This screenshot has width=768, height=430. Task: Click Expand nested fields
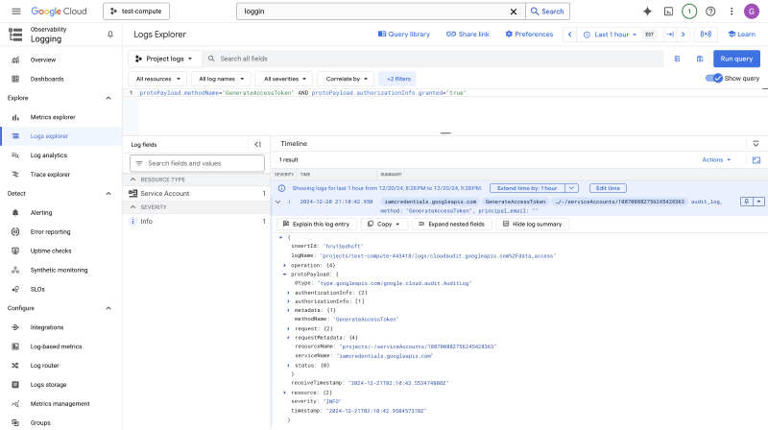[x=451, y=225]
